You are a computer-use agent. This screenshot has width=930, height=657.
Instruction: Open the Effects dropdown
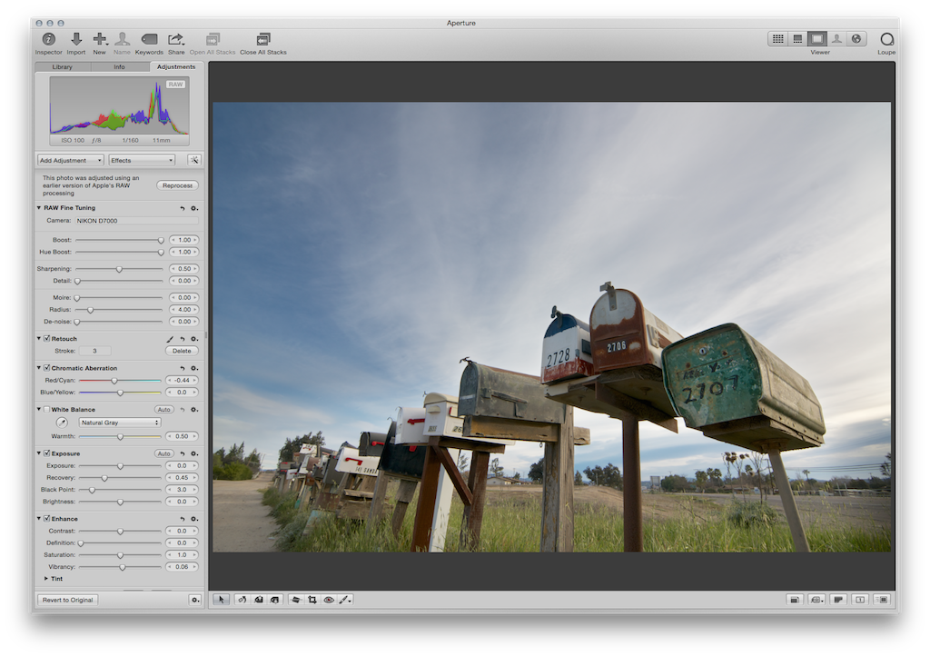[x=142, y=160]
